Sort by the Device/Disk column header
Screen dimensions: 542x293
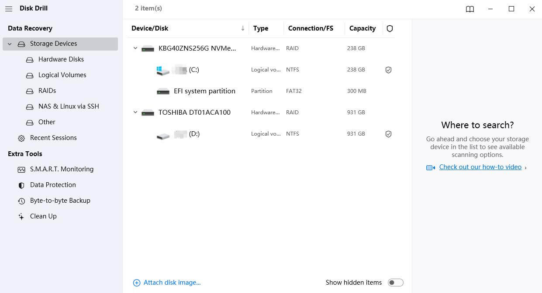tap(150, 28)
